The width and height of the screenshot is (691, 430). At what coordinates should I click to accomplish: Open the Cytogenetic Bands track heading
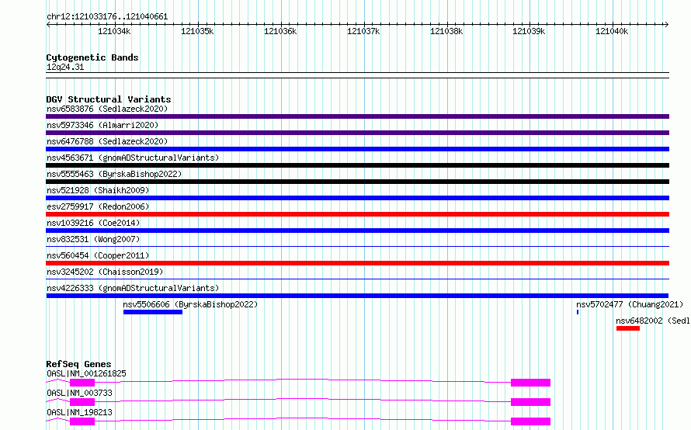click(92, 57)
